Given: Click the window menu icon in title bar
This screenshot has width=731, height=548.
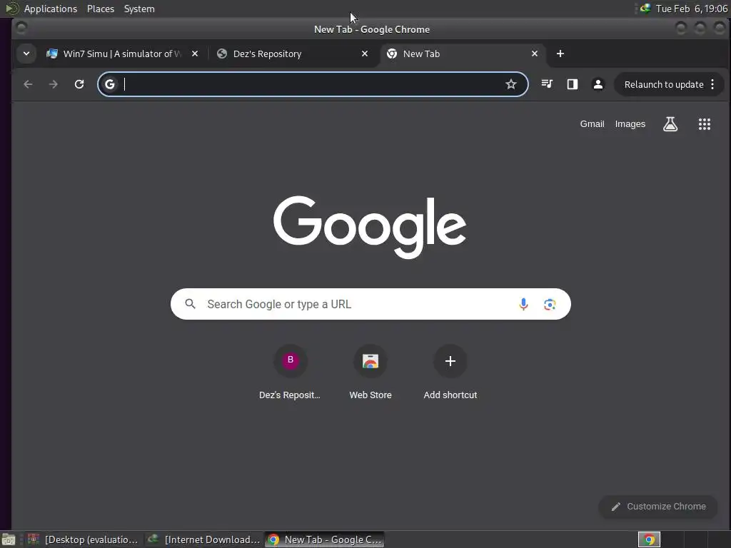Looking at the screenshot, I should point(21,29).
